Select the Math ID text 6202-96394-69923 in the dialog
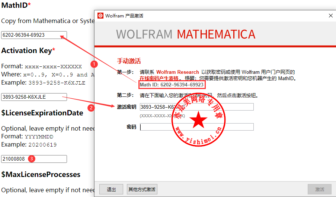Viewport: 336px width, 197px height. (x=182, y=85)
